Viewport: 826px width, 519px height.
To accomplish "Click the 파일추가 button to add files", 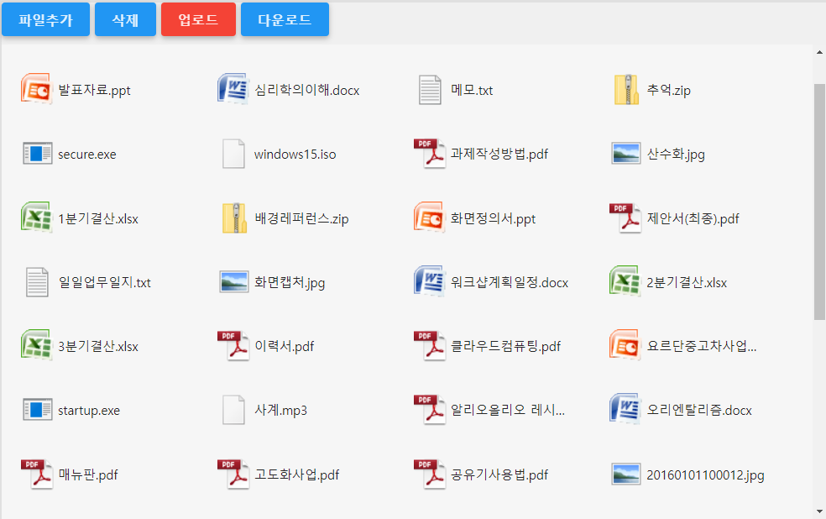I will (45, 19).
